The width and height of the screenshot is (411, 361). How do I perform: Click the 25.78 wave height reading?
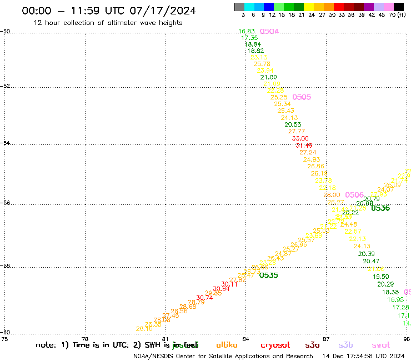coord(262,64)
